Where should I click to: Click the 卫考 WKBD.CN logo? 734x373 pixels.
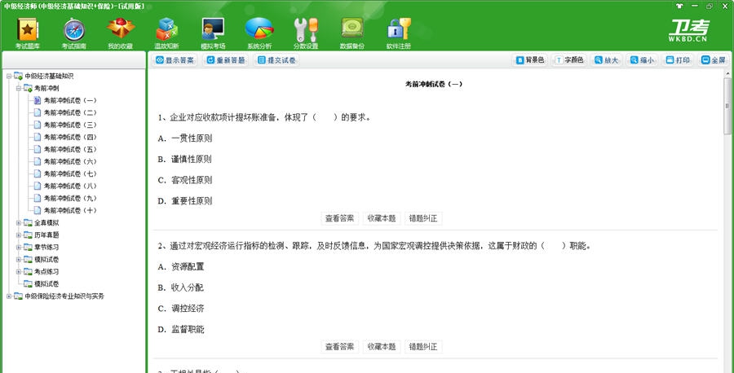pos(688,30)
